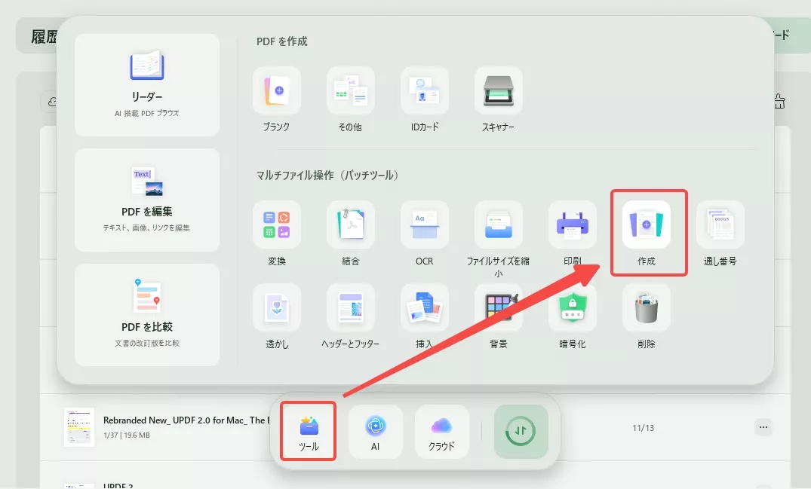Open the クラウド cloud button
Screen dimensions: 811x489
(x=441, y=432)
